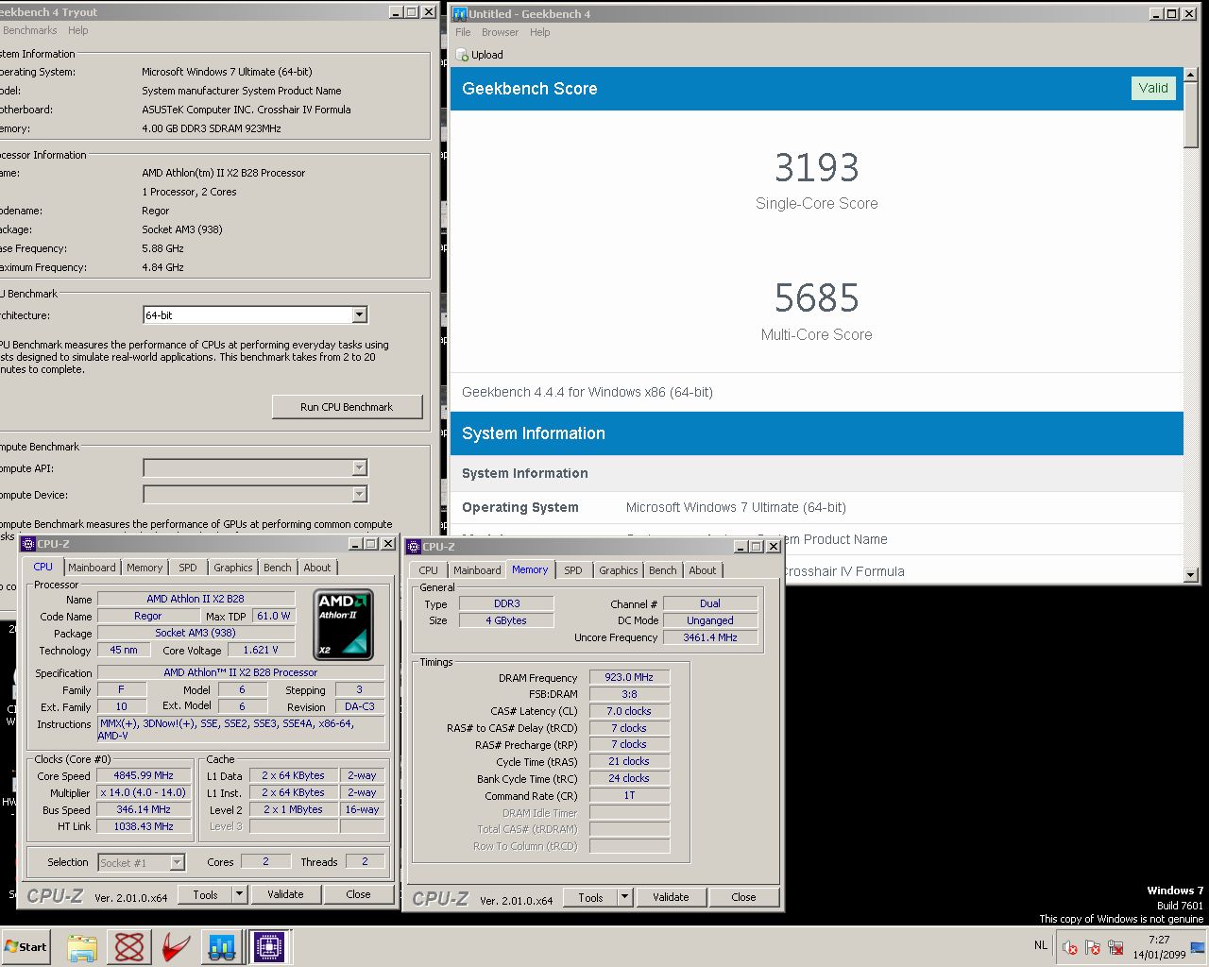The height and width of the screenshot is (967, 1209).
Task: Click the network tray icon
Action: (1115, 947)
